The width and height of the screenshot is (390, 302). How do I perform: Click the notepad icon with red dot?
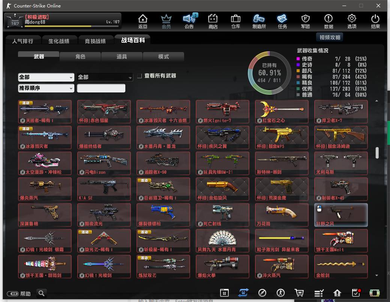tap(356, 293)
